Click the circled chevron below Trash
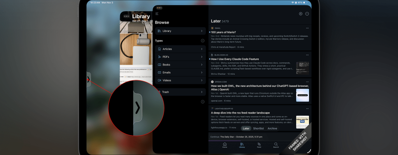 pos(202,102)
